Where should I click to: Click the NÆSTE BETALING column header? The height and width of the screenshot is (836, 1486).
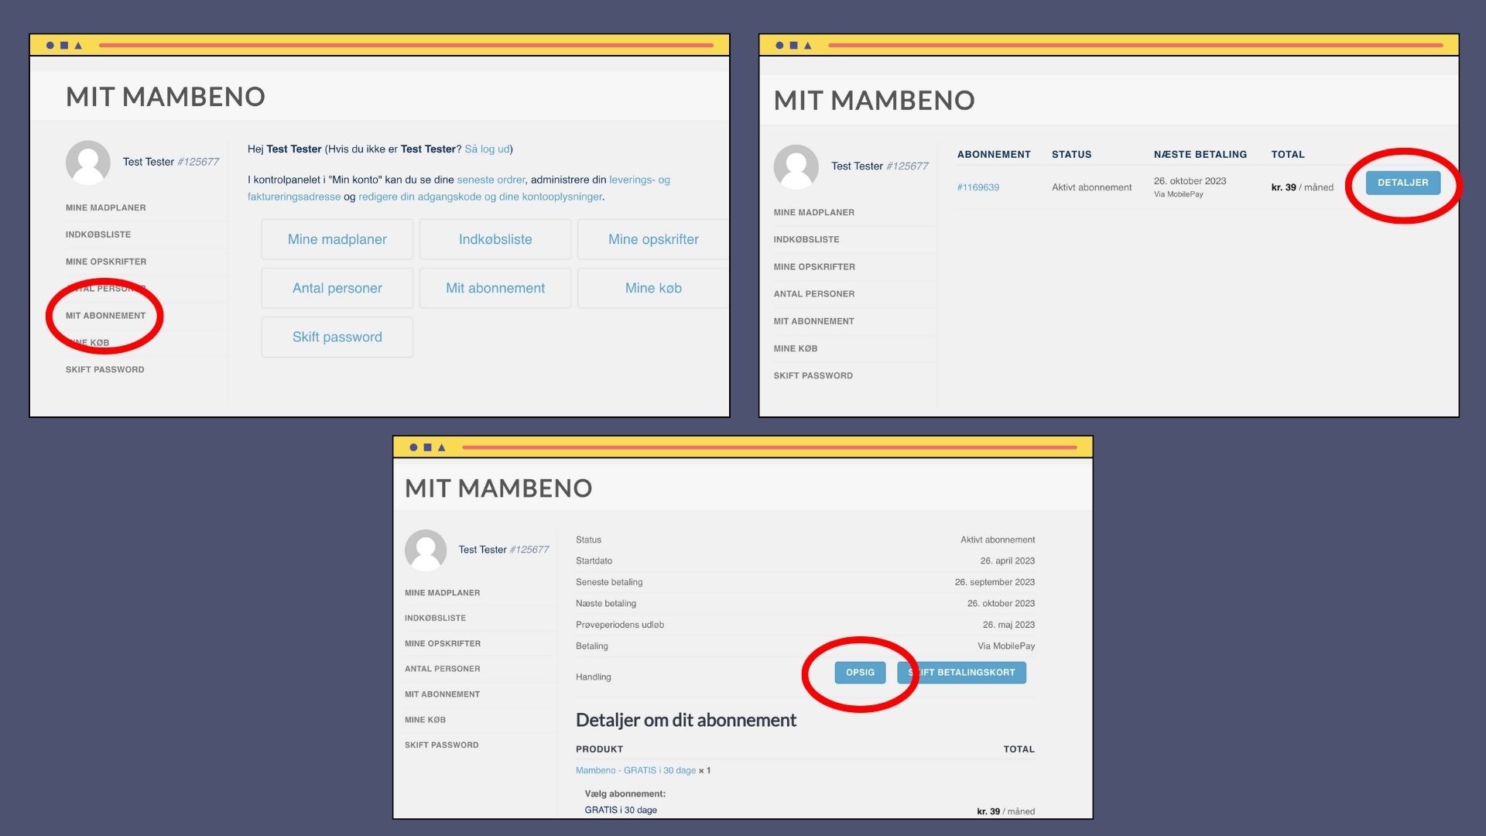tap(1200, 155)
